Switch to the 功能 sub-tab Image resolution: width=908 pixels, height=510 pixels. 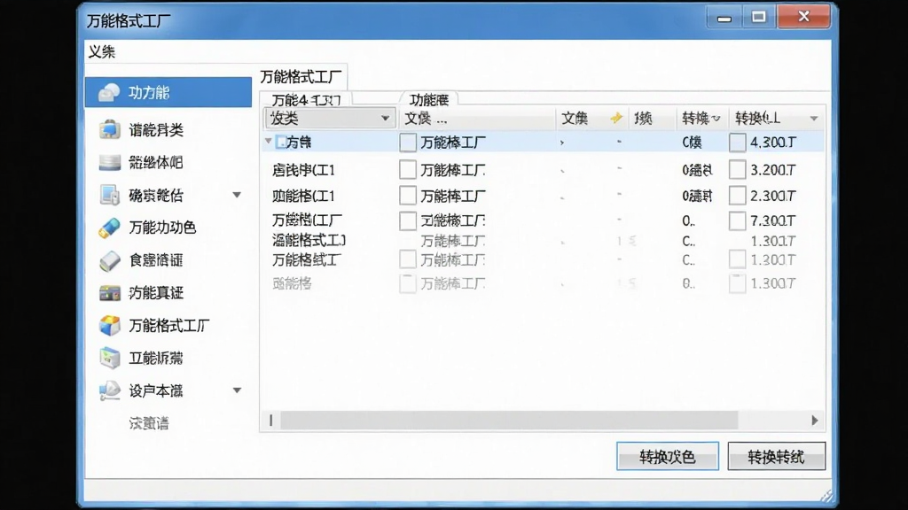point(429,99)
